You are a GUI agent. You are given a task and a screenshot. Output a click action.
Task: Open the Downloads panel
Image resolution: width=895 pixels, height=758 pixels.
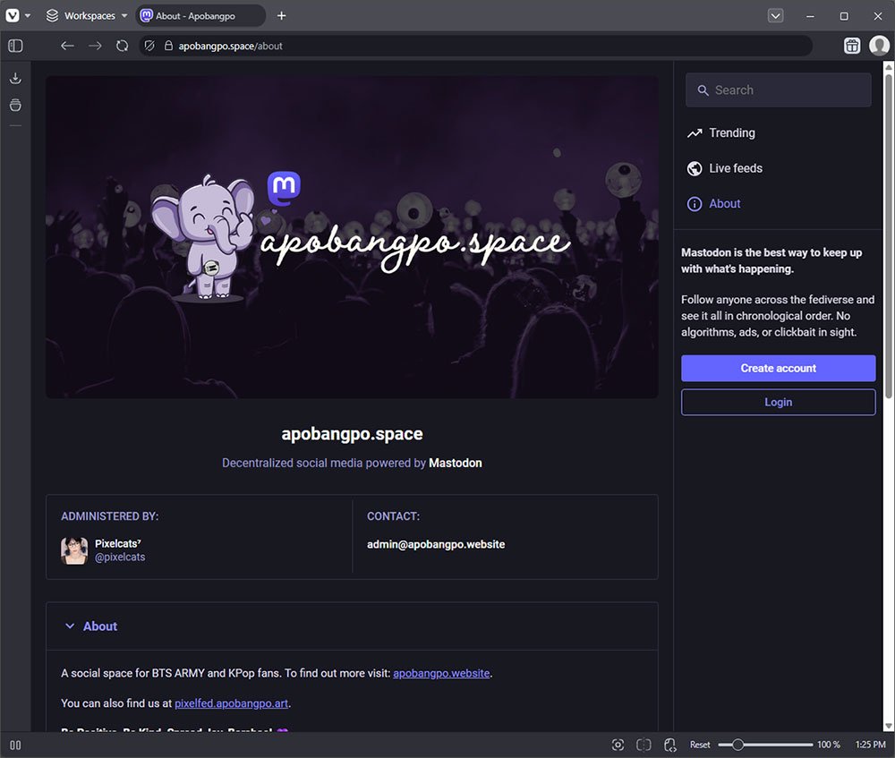coord(15,78)
